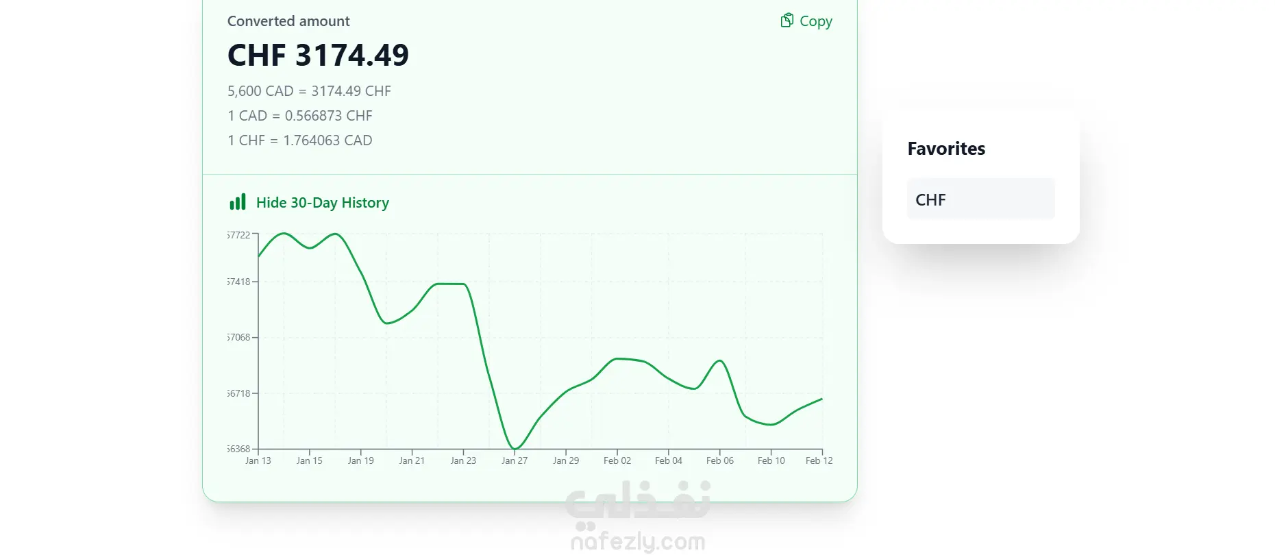Click the Feb 02 date axis label

coord(617,460)
